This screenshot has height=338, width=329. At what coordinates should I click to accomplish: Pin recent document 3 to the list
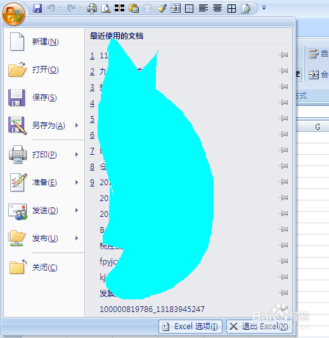[283, 87]
